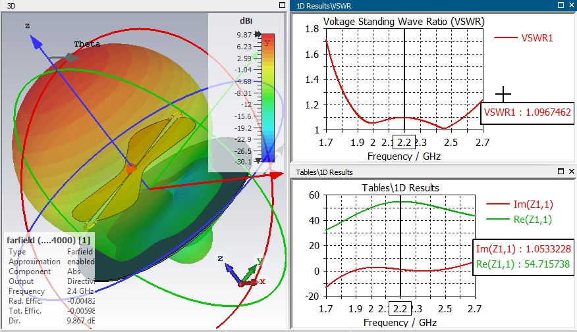Click the Output Directivity info row
The image size is (577, 332).
point(51,281)
